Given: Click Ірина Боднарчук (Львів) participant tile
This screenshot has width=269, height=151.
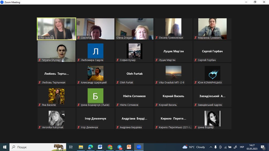Looking at the screenshot, I should tap(95, 96).
